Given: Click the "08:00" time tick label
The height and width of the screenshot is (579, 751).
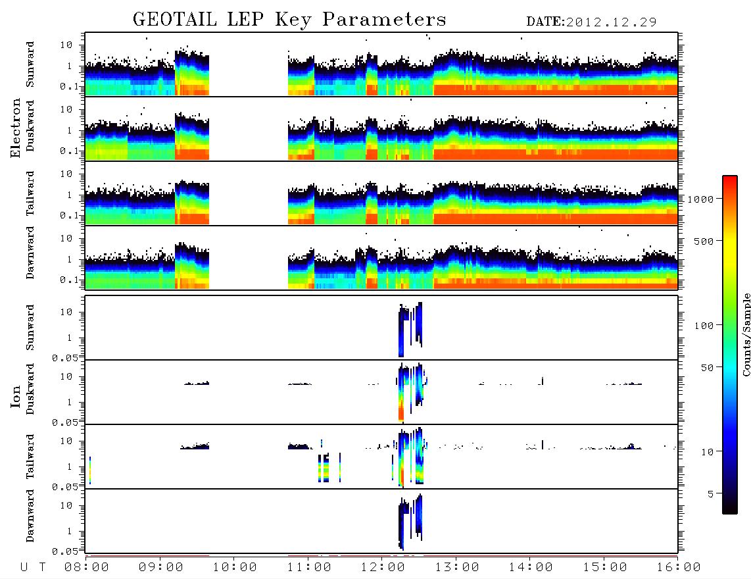Looking at the screenshot, I should pyautogui.click(x=87, y=568).
